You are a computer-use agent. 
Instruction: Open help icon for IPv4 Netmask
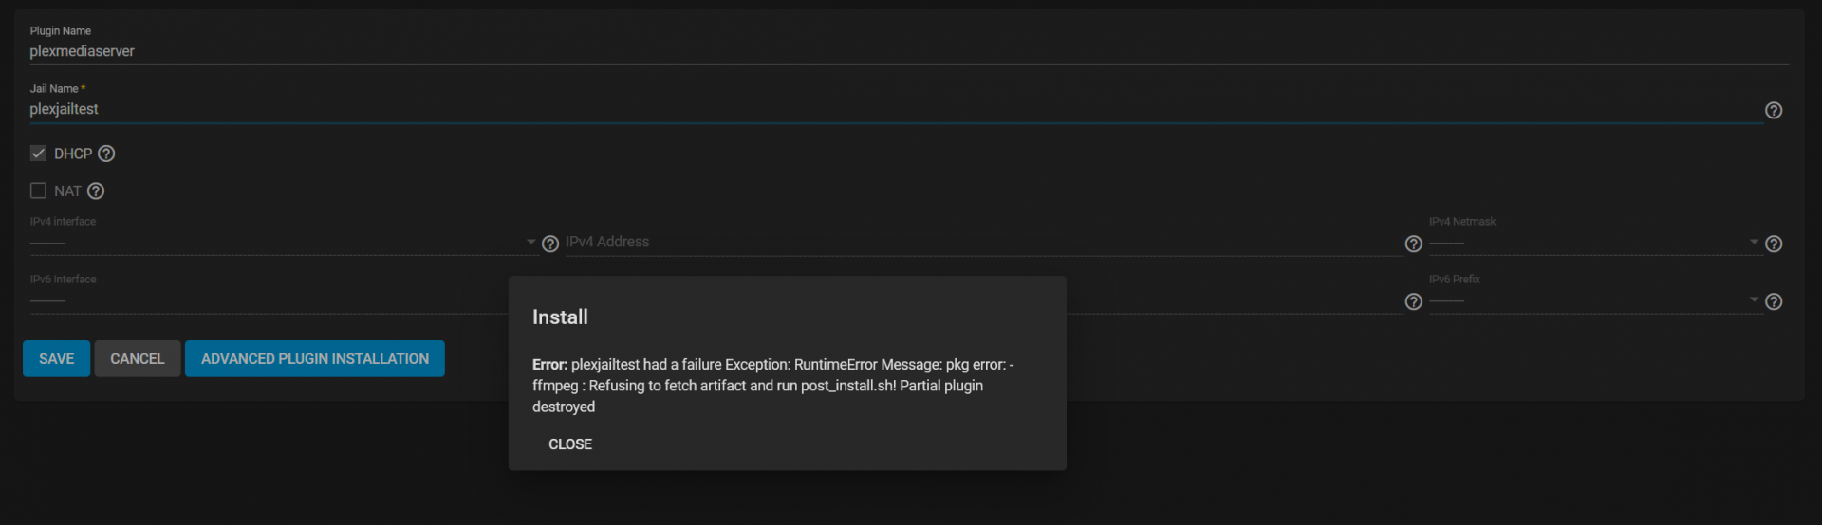[x=1773, y=244]
